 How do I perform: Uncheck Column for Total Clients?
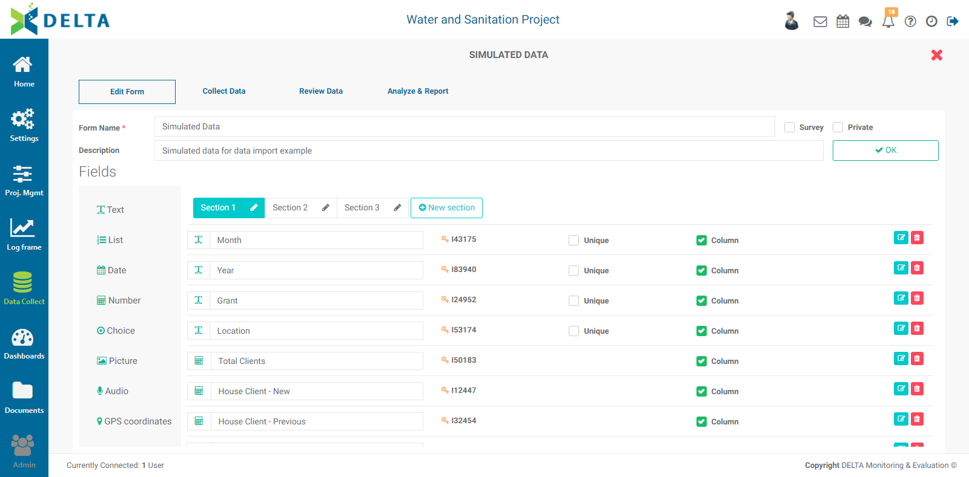(x=701, y=362)
